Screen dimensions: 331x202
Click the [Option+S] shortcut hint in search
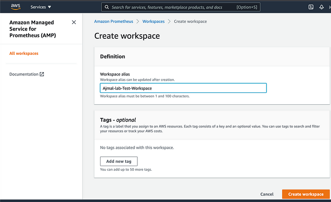pyautogui.click(x=247, y=7)
